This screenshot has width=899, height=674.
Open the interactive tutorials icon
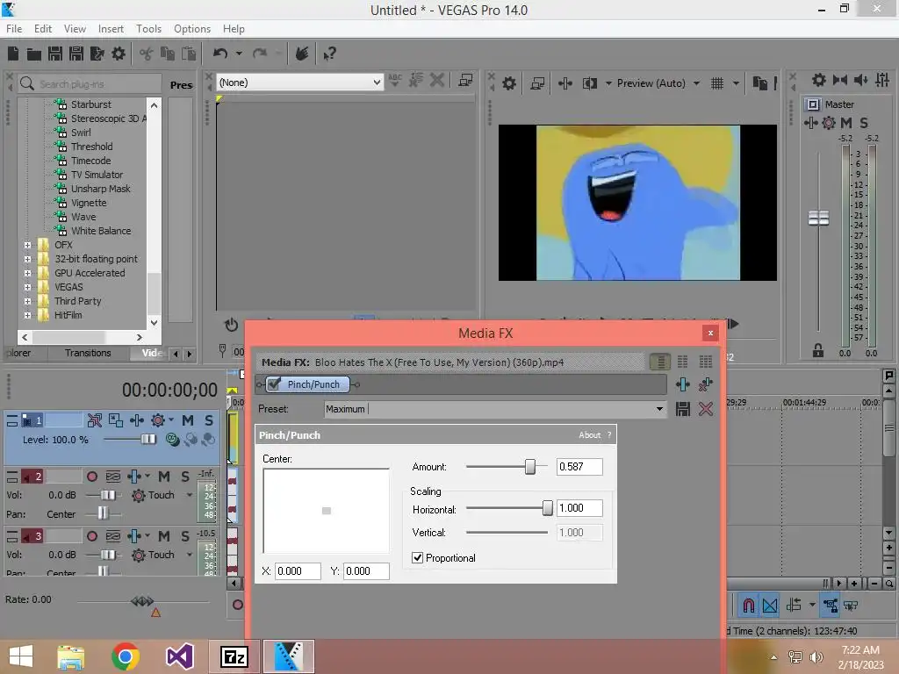[x=302, y=54]
